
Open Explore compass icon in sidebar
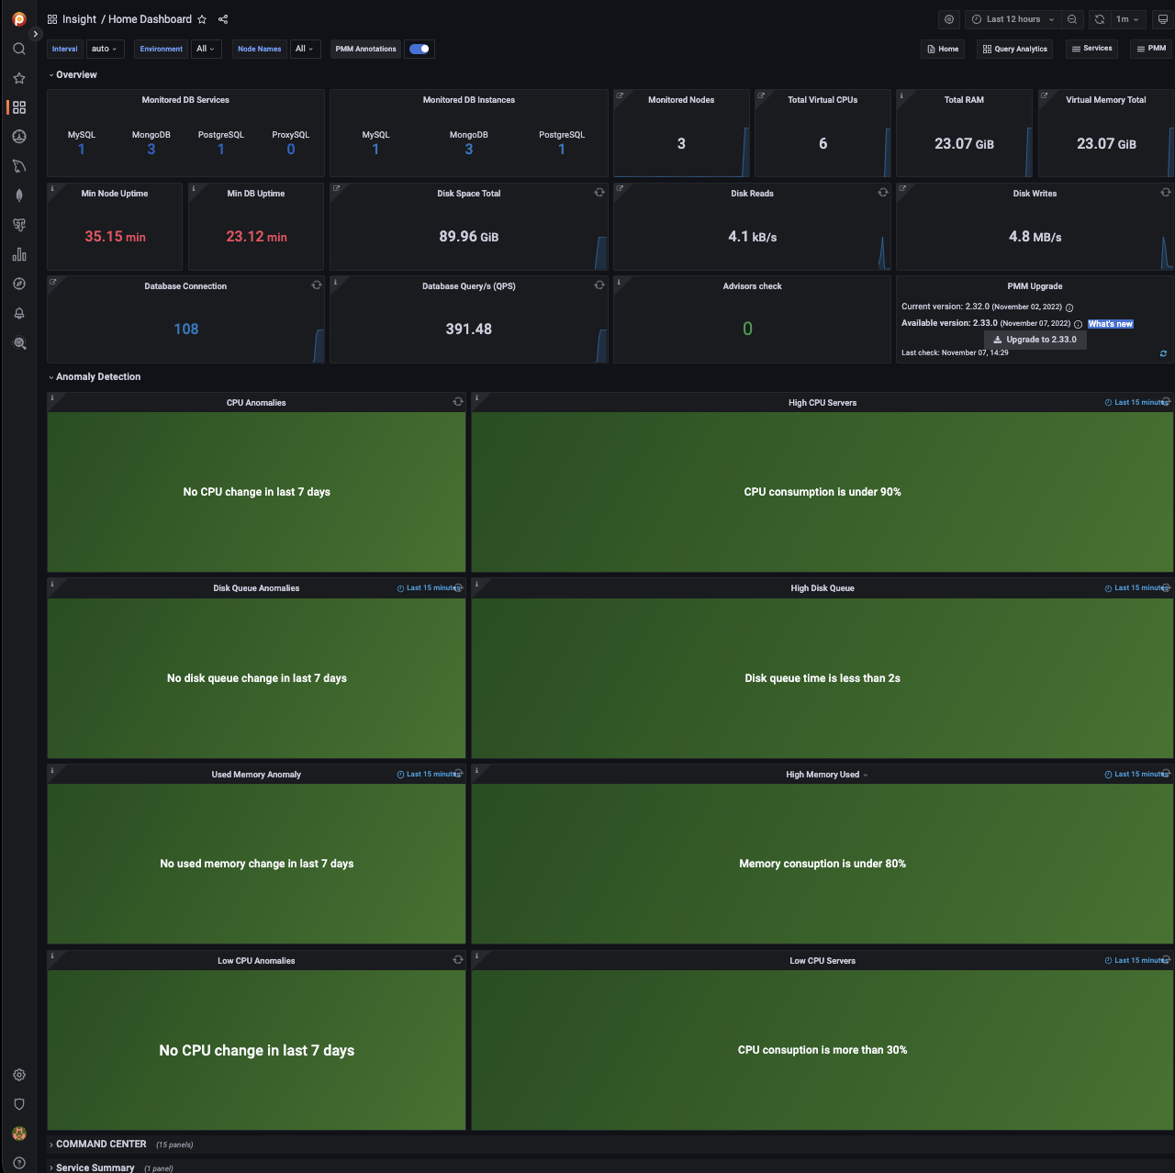point(18,284)
